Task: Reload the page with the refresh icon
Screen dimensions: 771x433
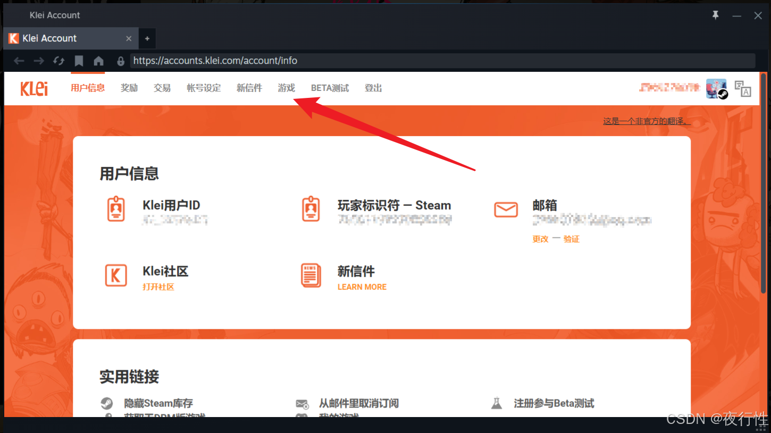Action: tap(59, 61)
